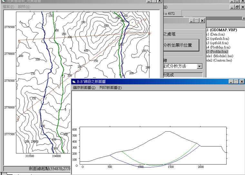Viewport: 245px width, 175px height.
Task: Minimize the B-B' profile window
Action: click(231, 82)
